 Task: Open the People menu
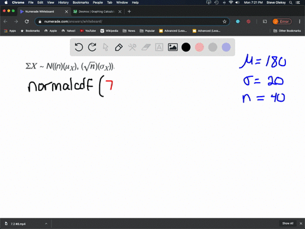point(98,3)
